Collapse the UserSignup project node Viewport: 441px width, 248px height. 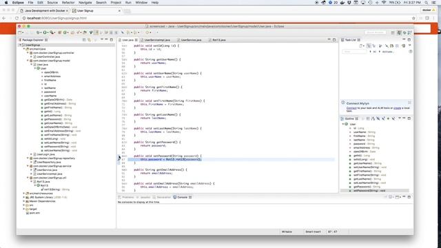click(20, 45)
